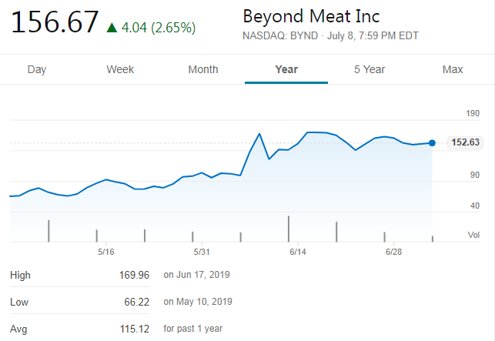Switch to the Max range tab
Image resolution: width=495 pixels, height=341 pixels.
pyautogui.click(x=453, y=69)
